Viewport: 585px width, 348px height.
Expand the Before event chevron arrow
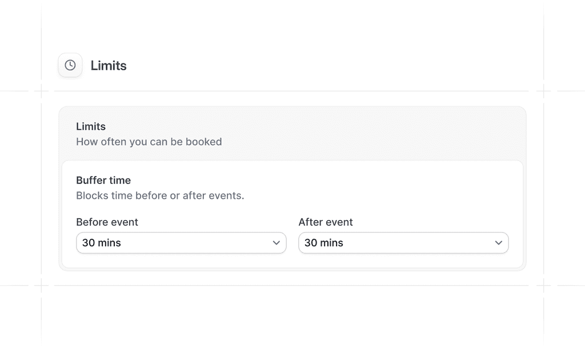[x=277, y=243]
